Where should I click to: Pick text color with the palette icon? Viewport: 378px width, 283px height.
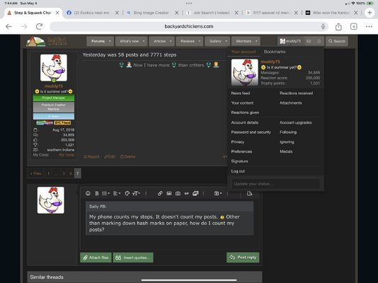pos(127,193)
